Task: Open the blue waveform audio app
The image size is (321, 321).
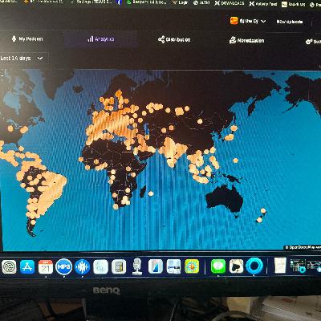Action: pos(82,266)
